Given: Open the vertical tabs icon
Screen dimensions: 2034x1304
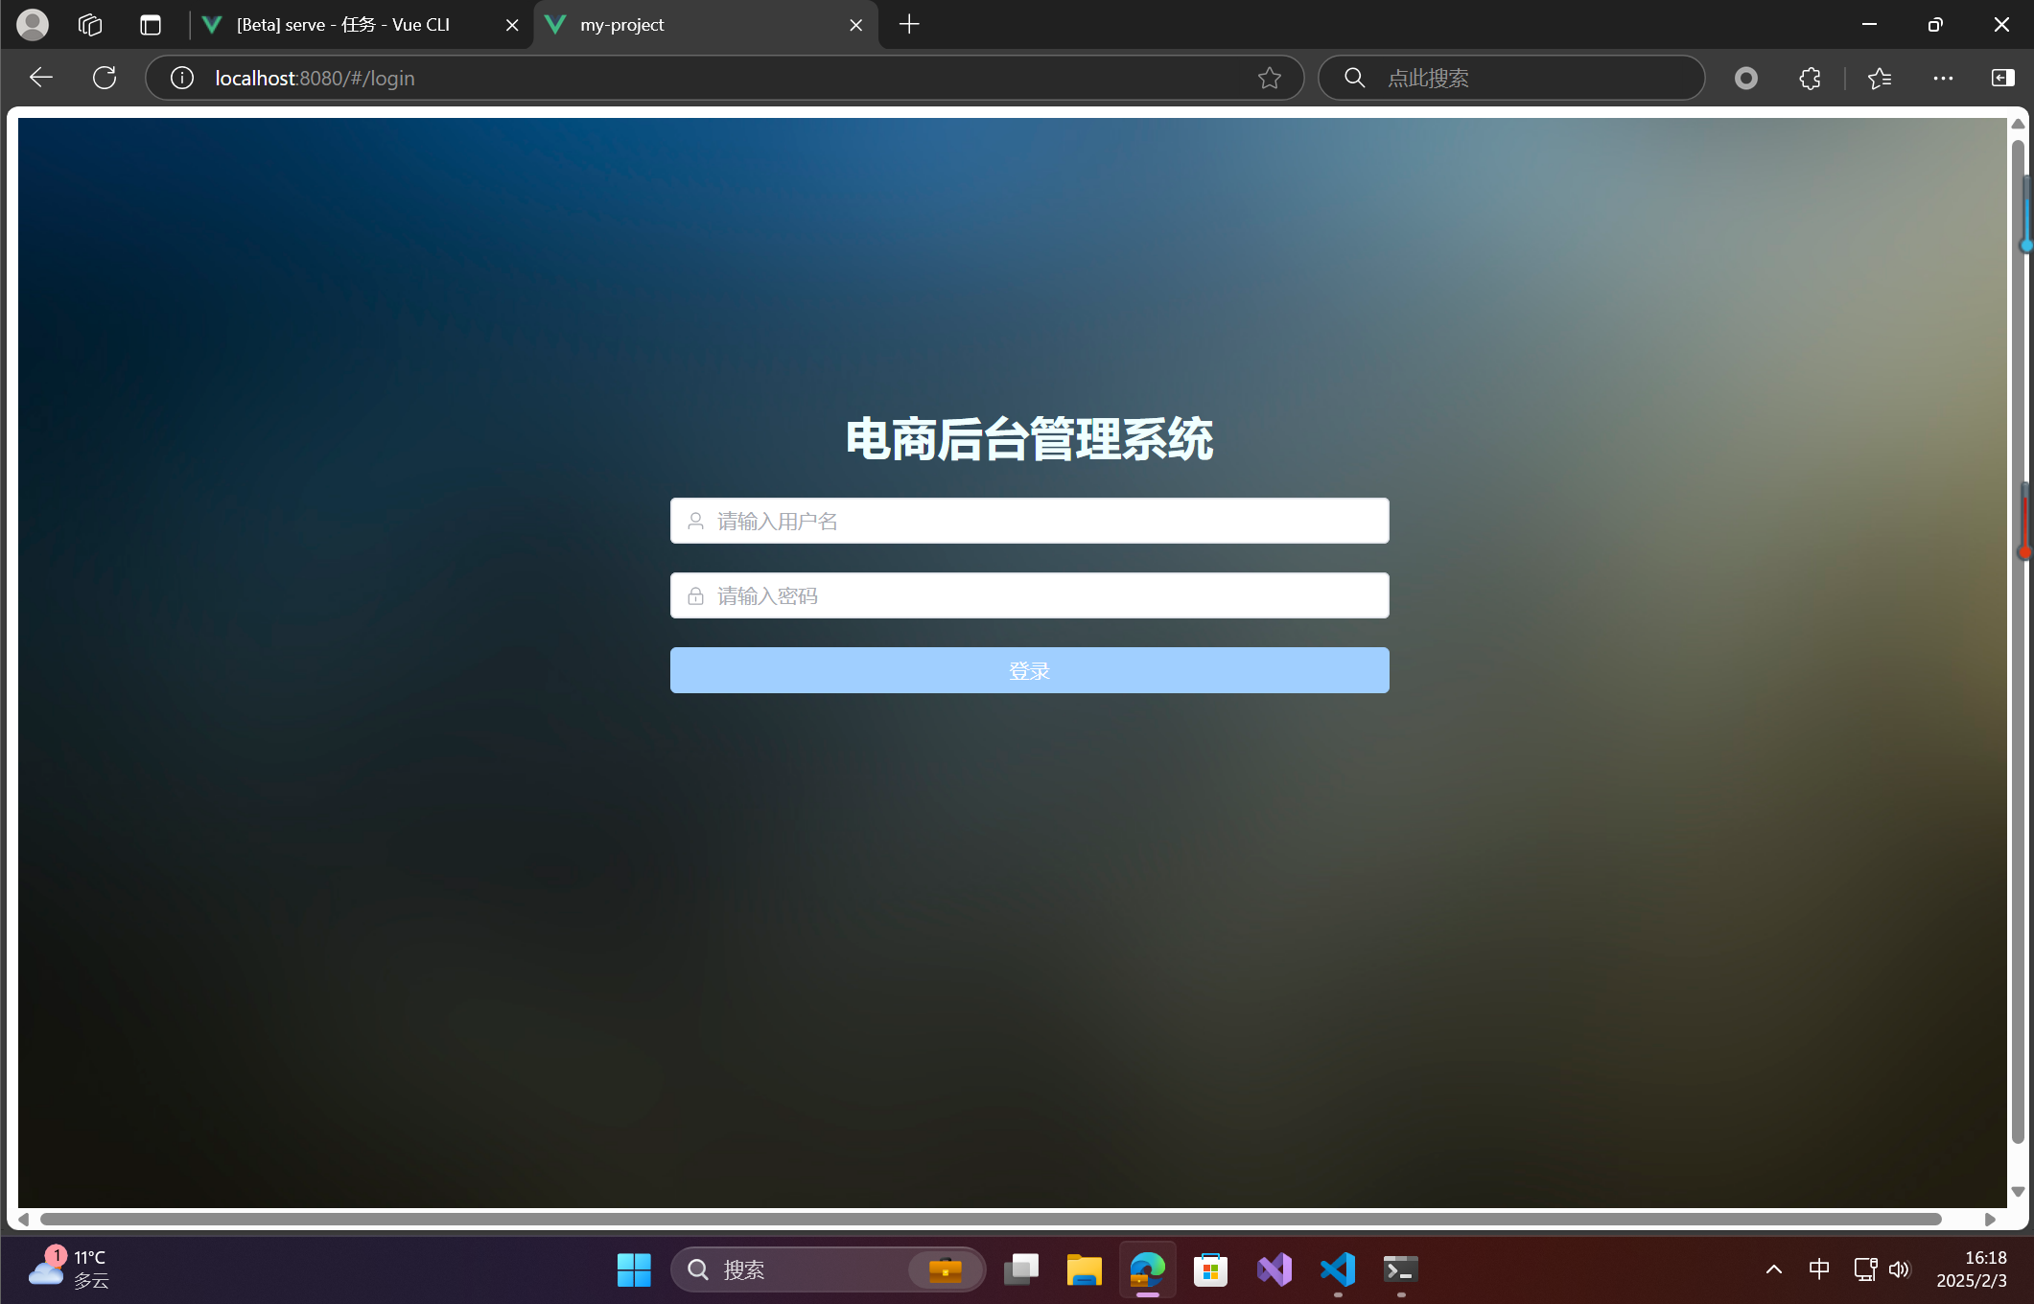Looking at the screenshot, I should (151, 24).
